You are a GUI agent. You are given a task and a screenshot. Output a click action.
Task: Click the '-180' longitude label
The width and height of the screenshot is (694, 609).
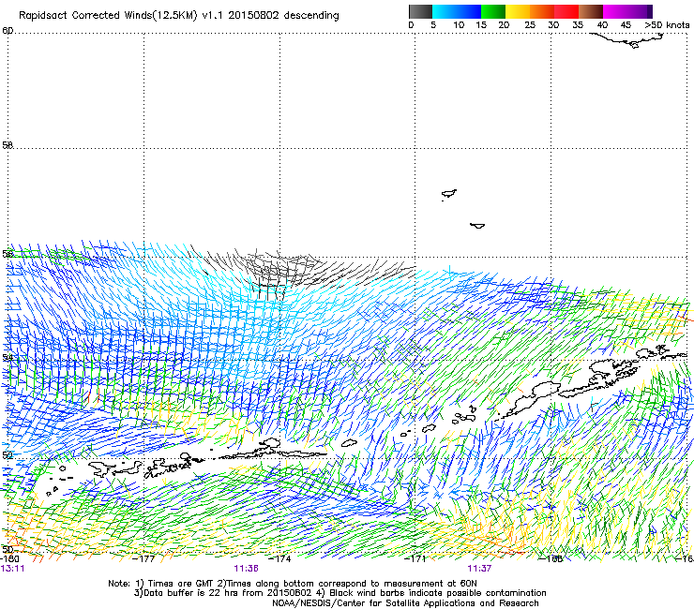click(x=9, y=559)
